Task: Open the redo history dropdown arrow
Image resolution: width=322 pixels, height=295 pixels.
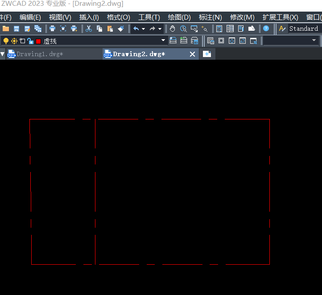Action: tap(160, 29)
